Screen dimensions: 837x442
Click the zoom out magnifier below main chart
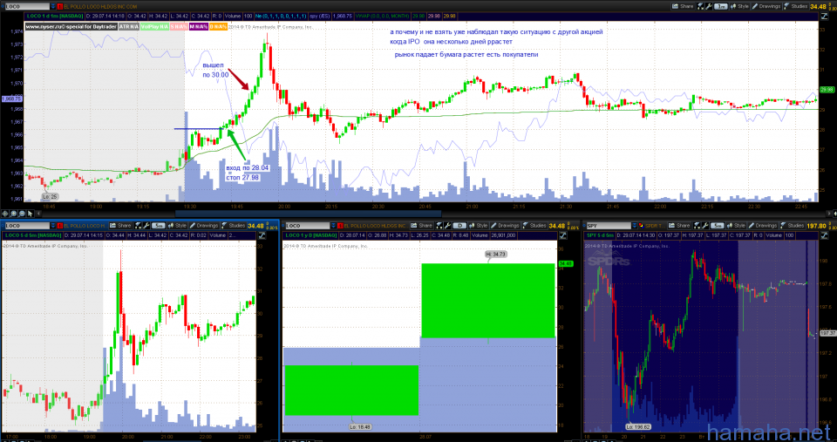[x=22, y=214]
